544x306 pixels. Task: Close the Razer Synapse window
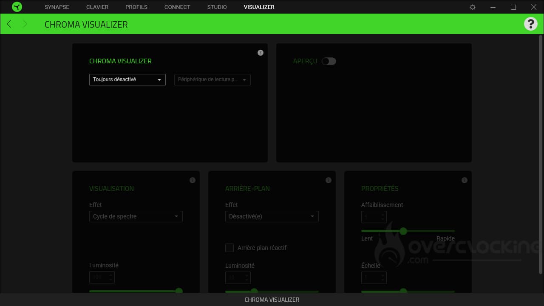tap(534, 7)
